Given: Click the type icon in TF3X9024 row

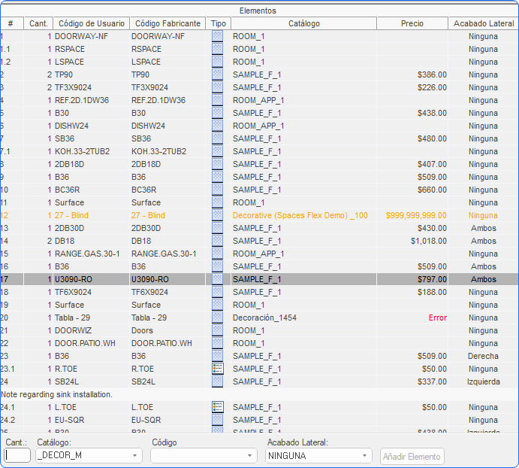Looking at the screenshot, I should [217, 87].
